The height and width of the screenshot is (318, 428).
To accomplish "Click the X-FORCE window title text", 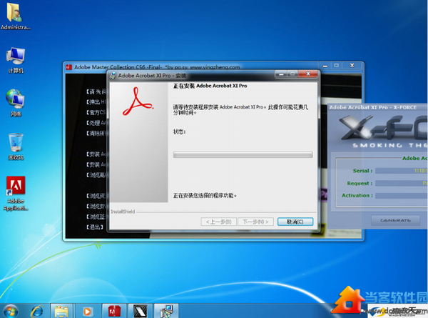I will (372, 107).
